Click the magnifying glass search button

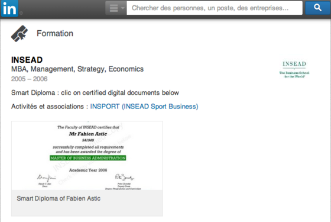[x=317, y=8]
